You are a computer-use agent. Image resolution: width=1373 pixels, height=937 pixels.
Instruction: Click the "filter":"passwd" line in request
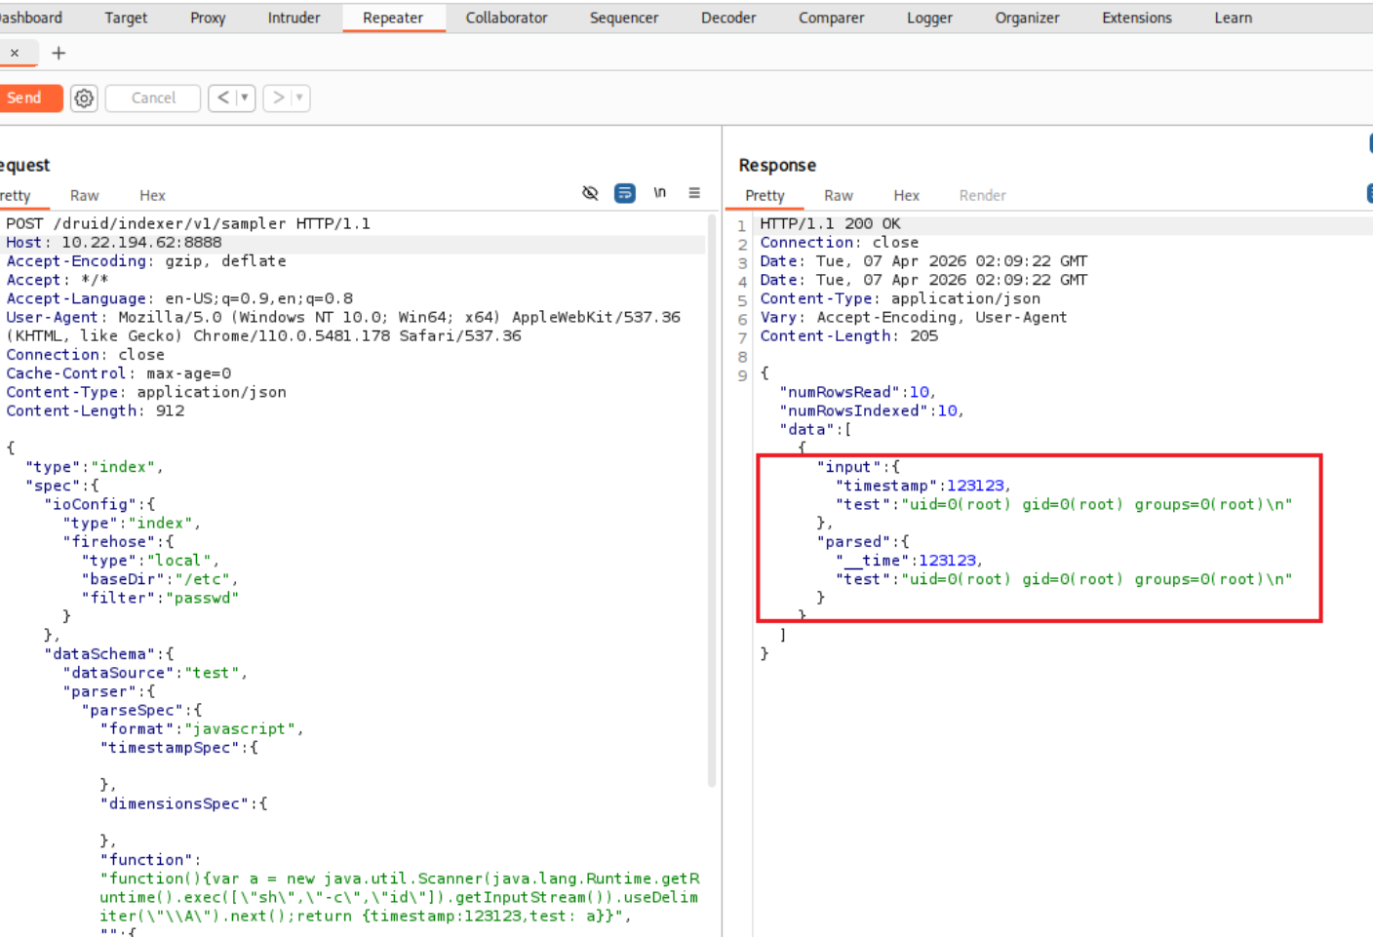(x=160, y=598)
